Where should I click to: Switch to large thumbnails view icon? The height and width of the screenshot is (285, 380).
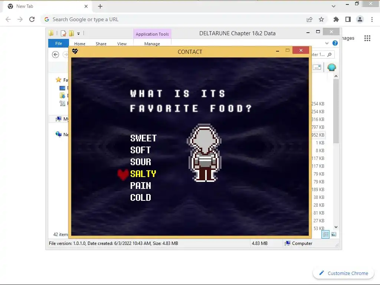tap(334, 235)
